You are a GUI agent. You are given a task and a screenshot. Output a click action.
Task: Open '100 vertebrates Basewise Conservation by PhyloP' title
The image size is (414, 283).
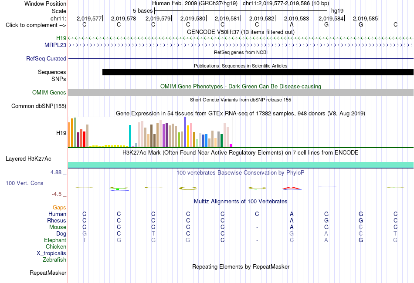point(241,172)
